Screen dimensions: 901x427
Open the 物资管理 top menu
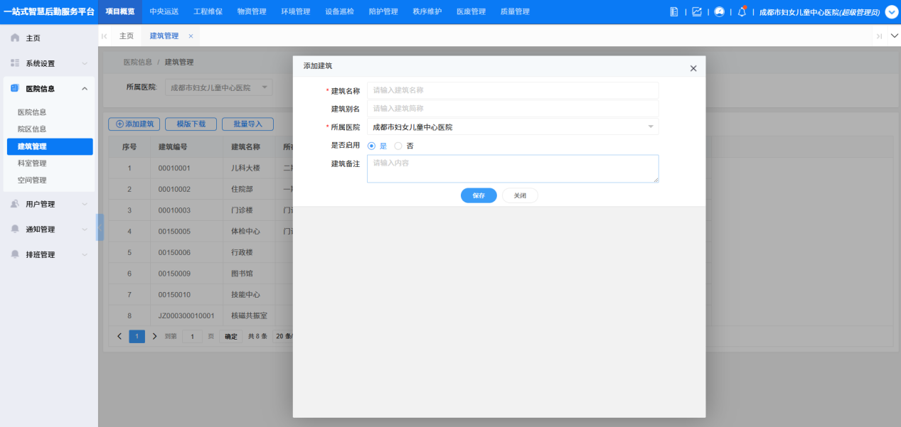(252, 12)
